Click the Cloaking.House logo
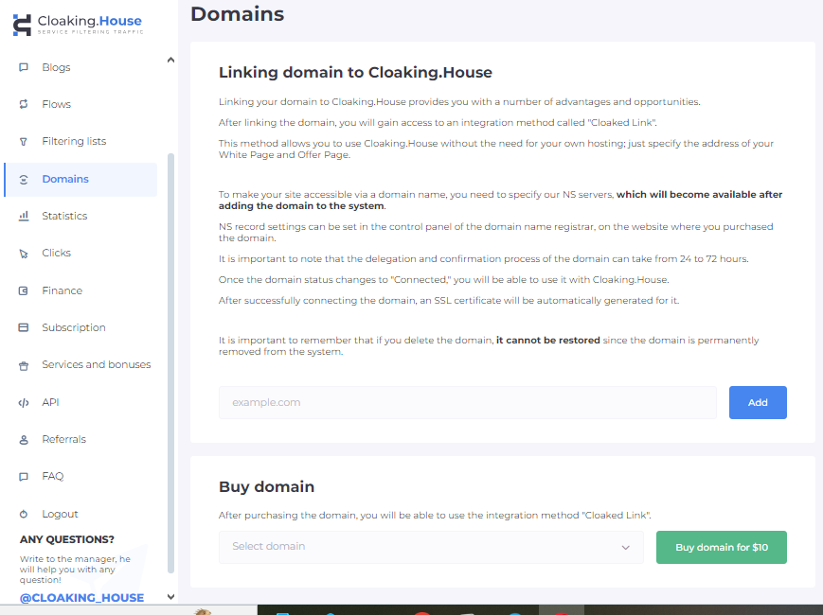 point(79,23)
